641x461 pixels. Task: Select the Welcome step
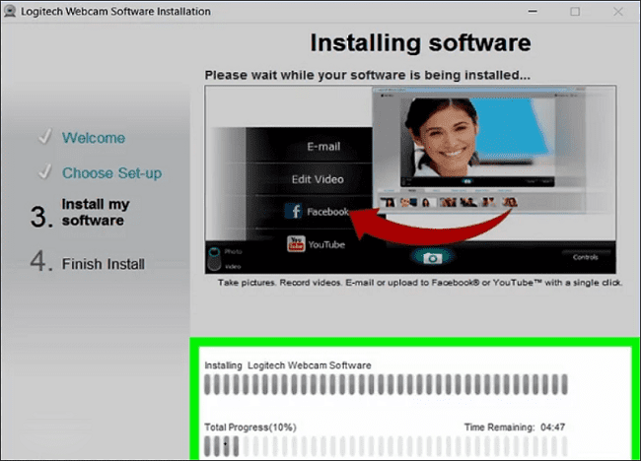[94, 138]
